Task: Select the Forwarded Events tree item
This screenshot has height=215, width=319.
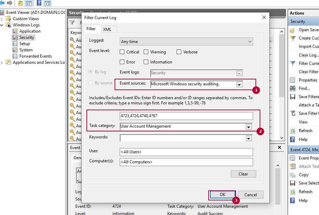Action: [35, 56]
